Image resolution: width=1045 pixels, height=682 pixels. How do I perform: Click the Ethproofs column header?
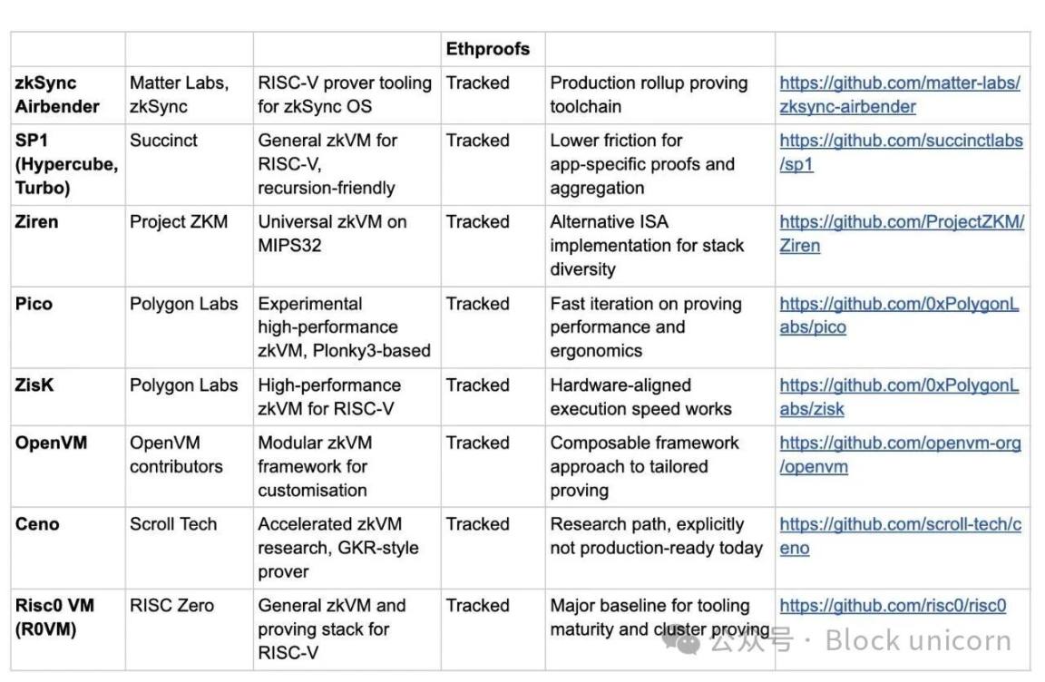click(487, 49)
